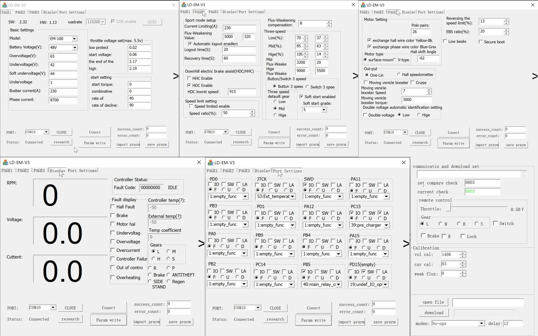538x336 pixels.
Task: Decrease the Speed ratio with its down arrow
Action: [252, 115]
